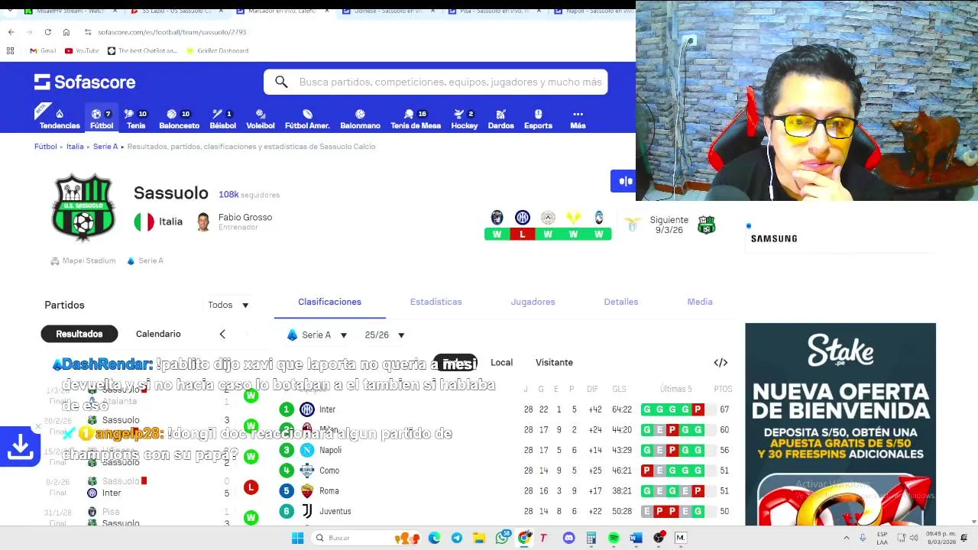The width and height of the screenshot is (978, 550).
Task: Open the Béisbol sport section
Action: click(x=222, y=118)
